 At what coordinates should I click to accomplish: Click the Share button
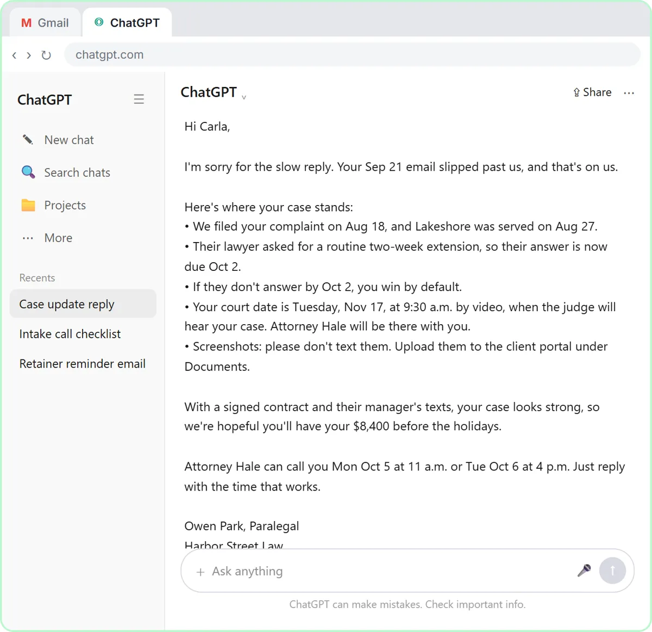592,92
